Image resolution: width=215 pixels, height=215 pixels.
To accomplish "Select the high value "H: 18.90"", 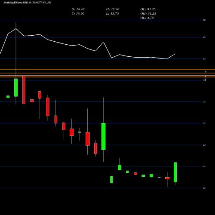I will point(113,9).
